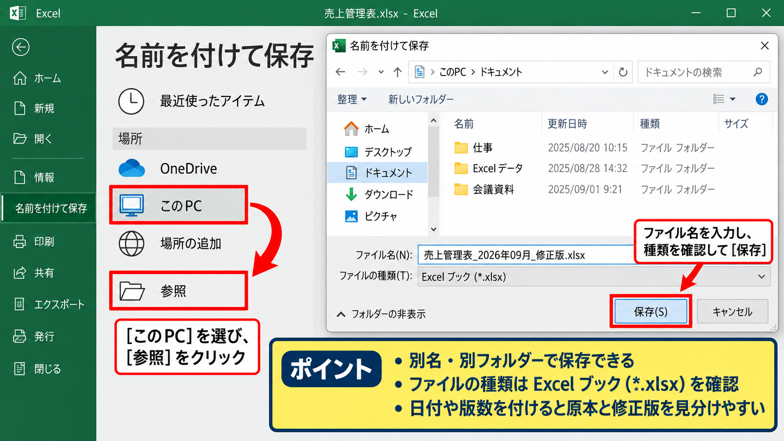Click the Excel logo in title bar

click(x=18, y=13)
